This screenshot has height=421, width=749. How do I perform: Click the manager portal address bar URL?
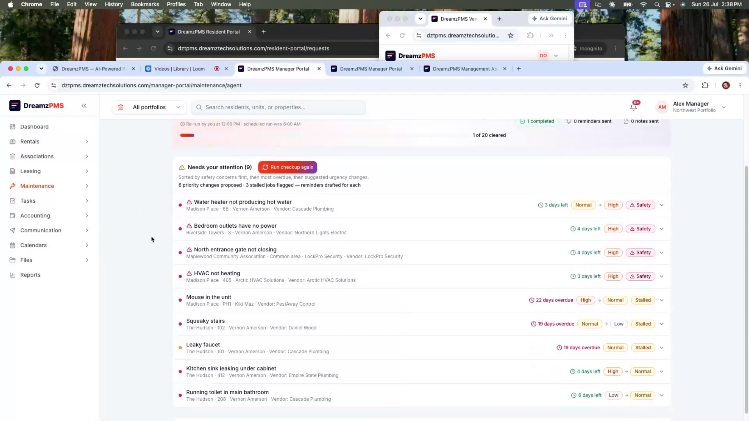(x=151, y=85)
